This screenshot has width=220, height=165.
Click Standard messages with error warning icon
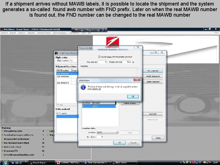[2, 135]
